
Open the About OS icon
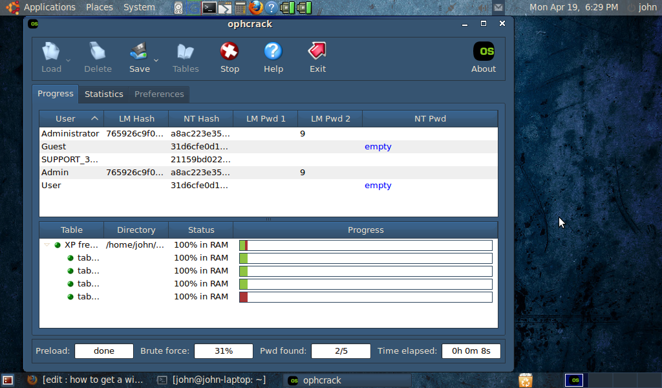[x=484, y=52]
